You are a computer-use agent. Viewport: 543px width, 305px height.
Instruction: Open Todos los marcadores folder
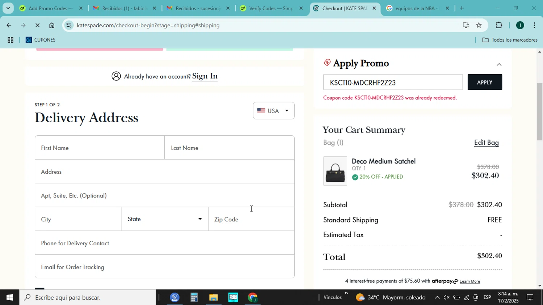pos(510,40)
